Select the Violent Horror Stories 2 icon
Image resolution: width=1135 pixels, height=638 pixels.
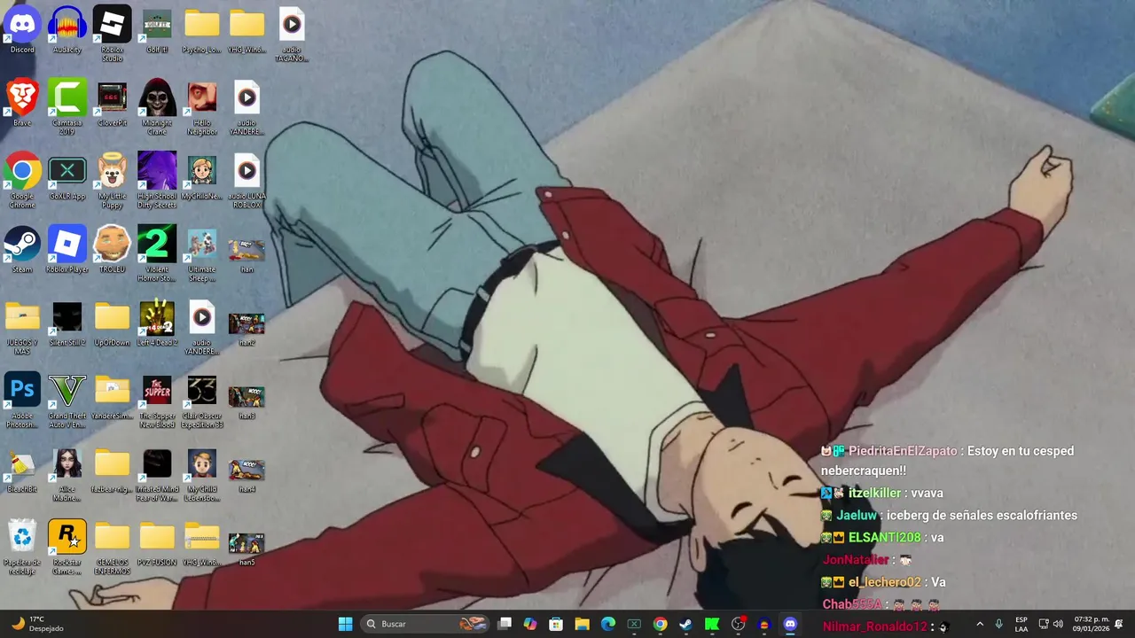click(157, 253)
